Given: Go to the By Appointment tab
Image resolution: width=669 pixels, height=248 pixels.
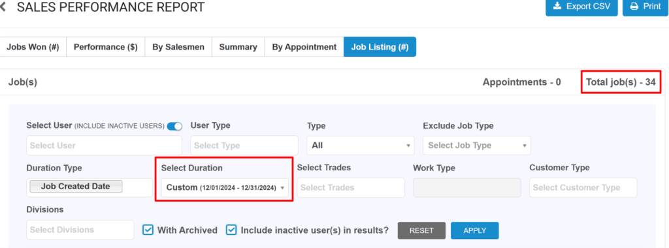Looking at the screenshot, I should 304,47.
